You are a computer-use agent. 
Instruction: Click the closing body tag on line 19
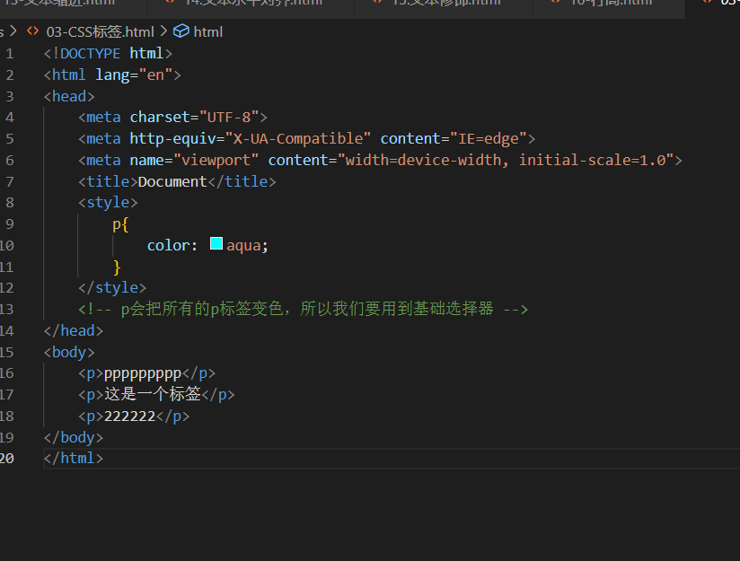coord(74,437)
